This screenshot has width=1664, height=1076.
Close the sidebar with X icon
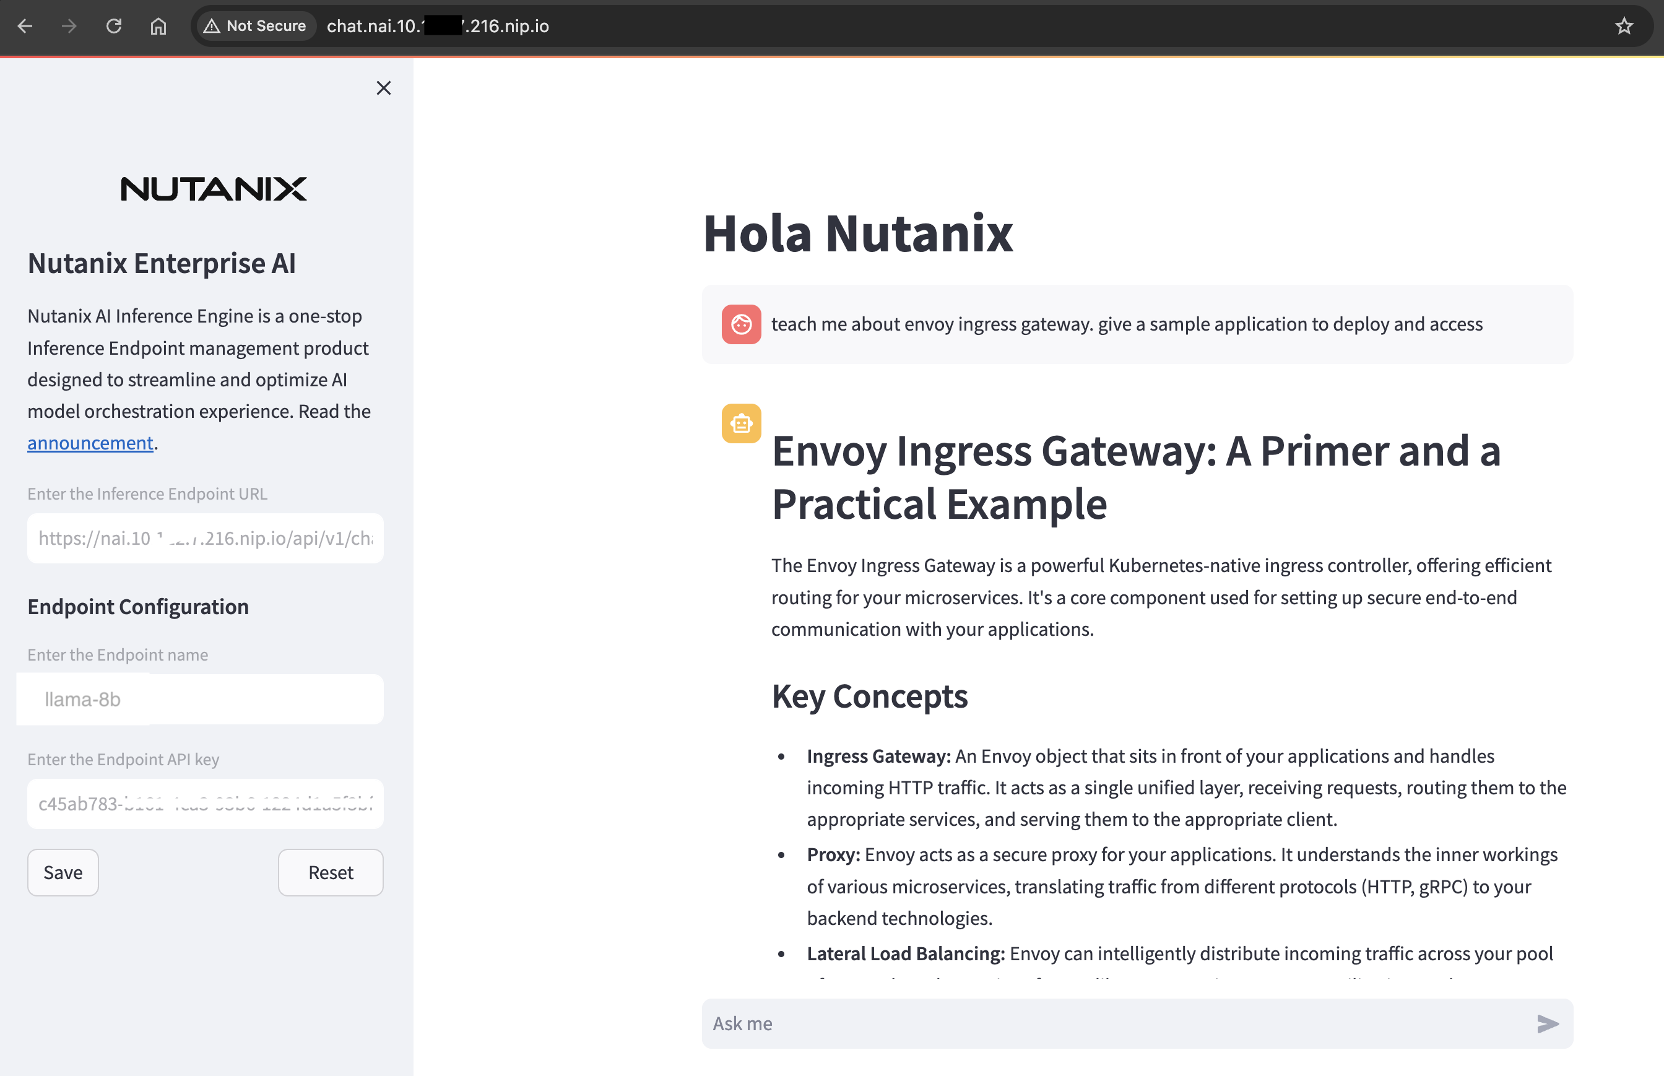(x=384, y=88)
